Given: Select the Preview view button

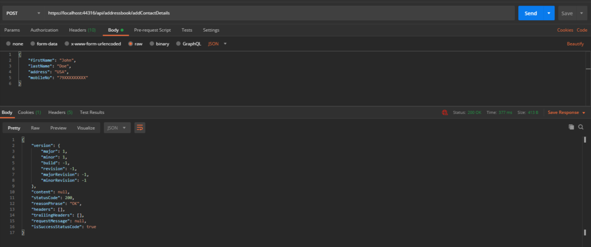Looking at the screenshot, I should pos(58,128).
